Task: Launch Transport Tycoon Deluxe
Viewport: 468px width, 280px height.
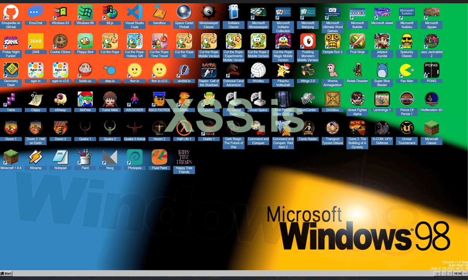Action: (x=333, y=128)
